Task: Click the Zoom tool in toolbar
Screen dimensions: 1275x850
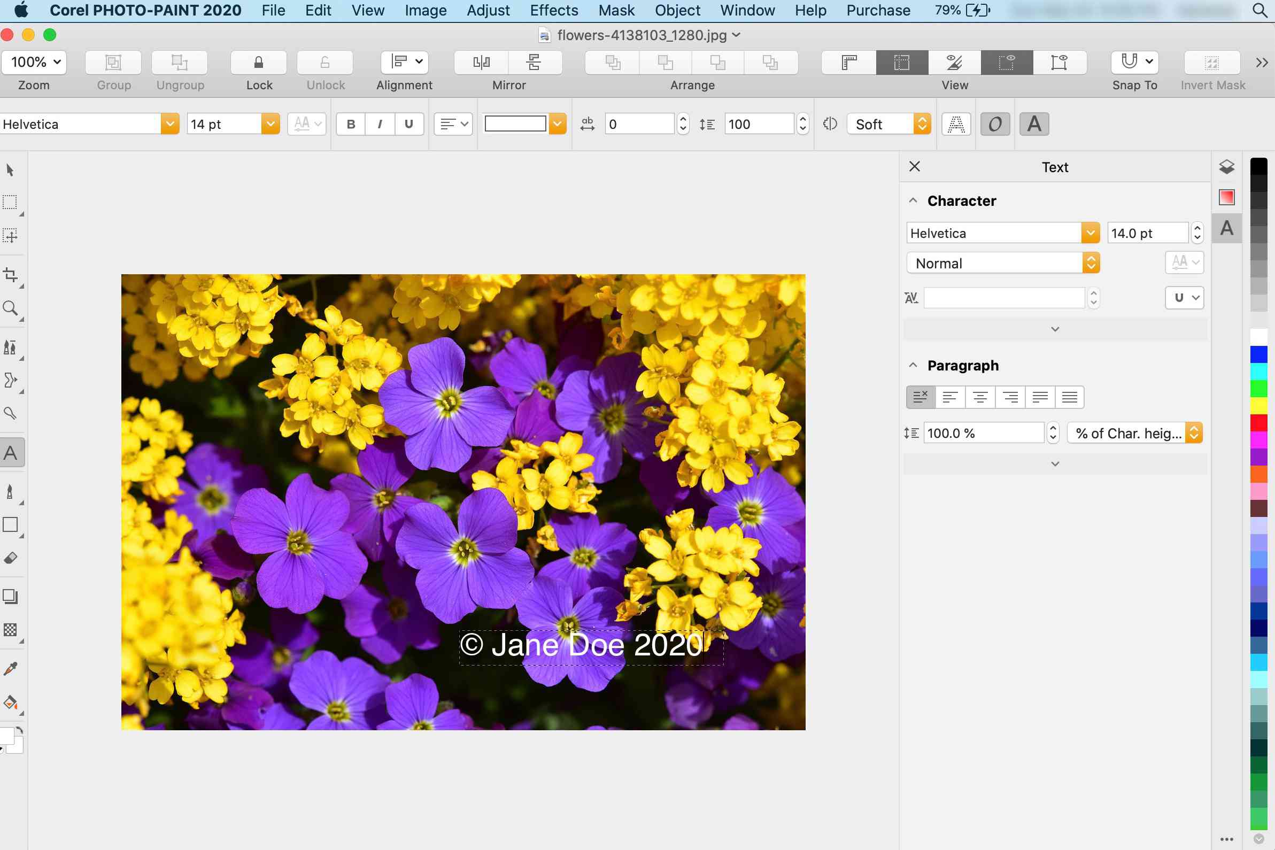Action: point(12,308)
